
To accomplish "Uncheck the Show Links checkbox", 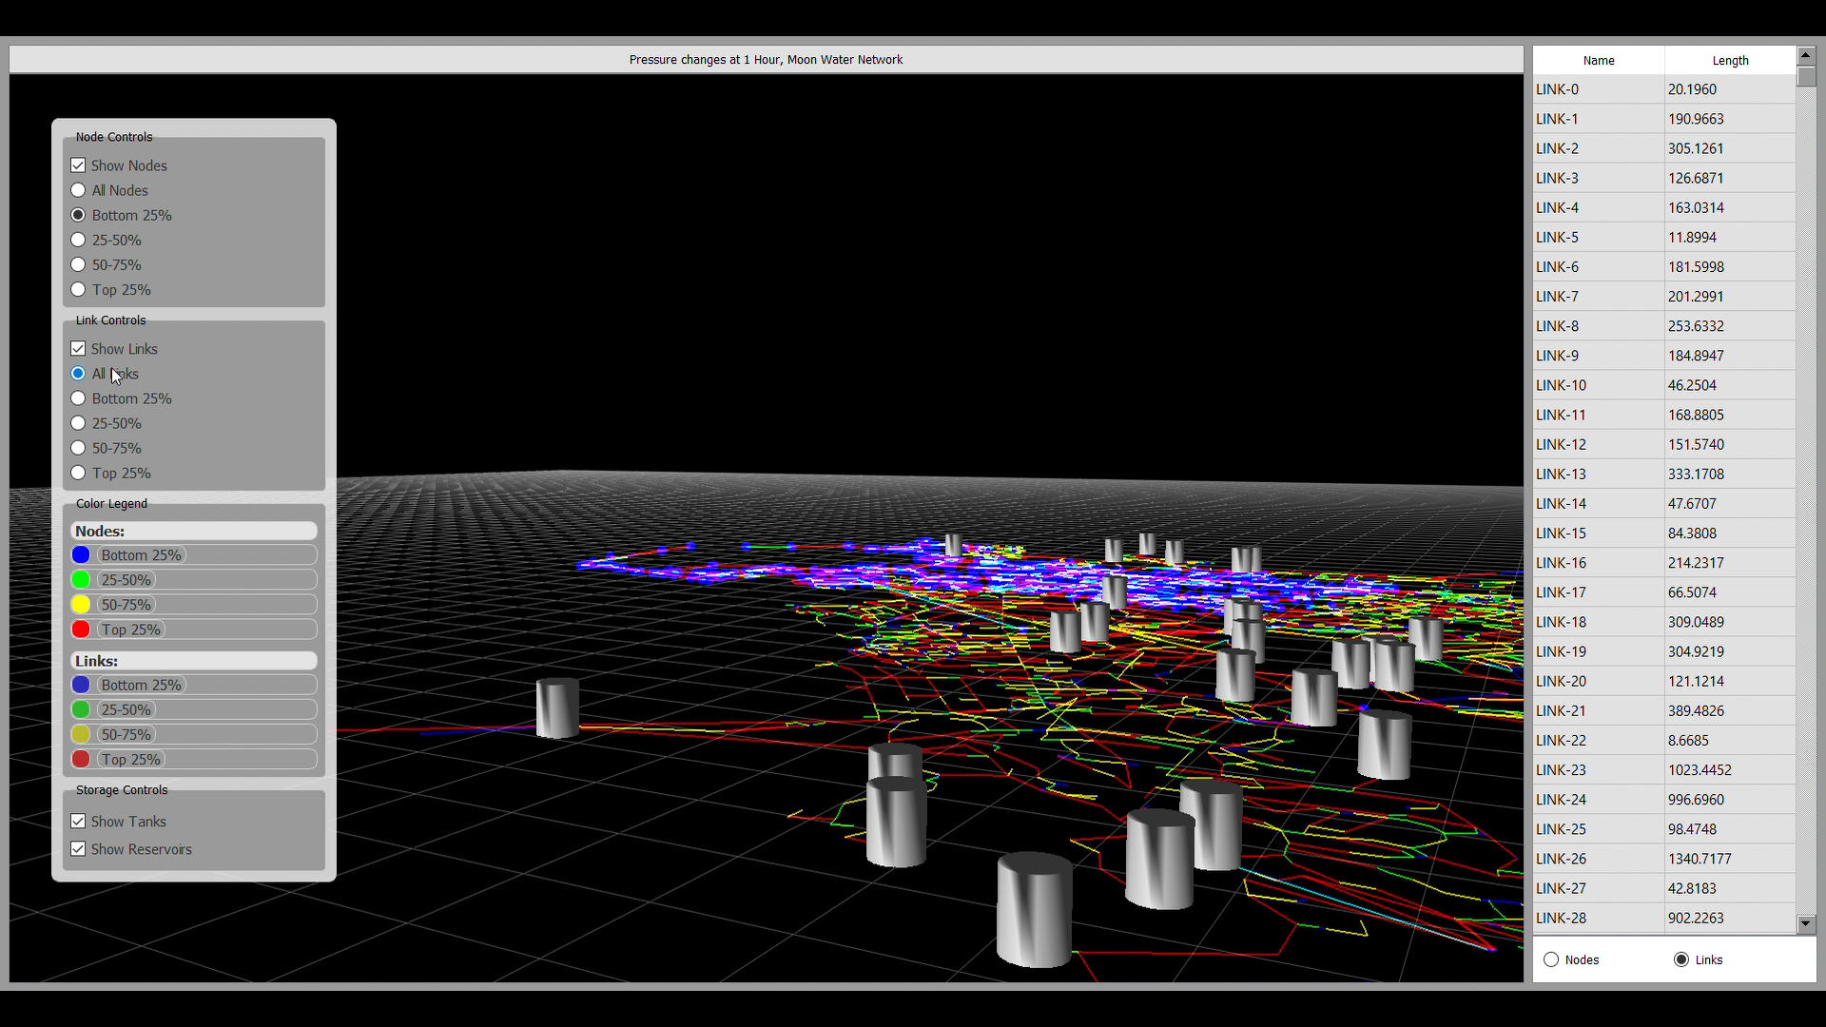I will click(78, 348).
